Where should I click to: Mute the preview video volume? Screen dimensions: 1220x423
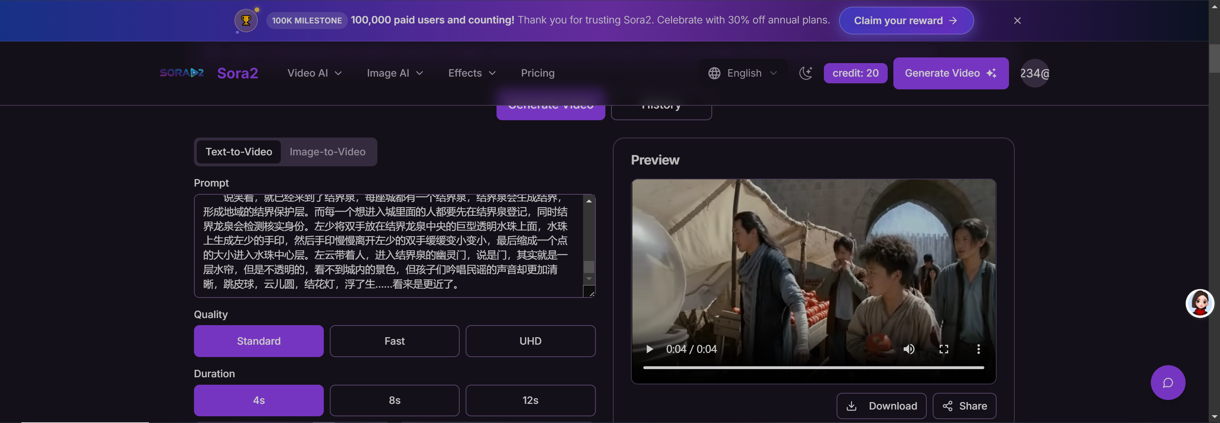(x=908, y=349)
